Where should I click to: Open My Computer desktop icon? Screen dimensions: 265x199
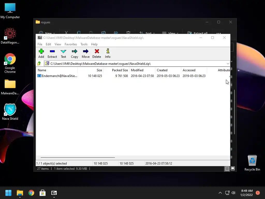(x=10, y=11)
